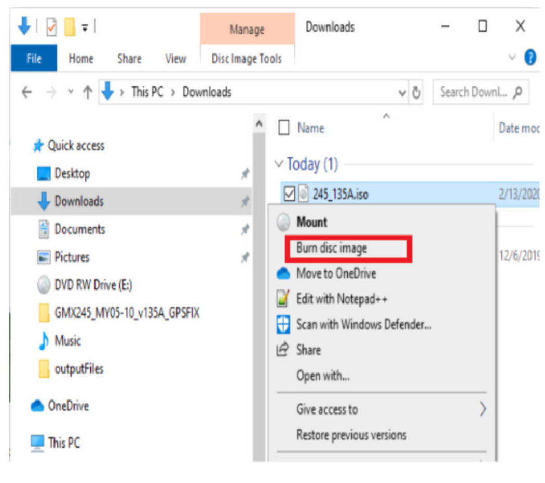Choose Edit with Notepad++ option

342,299
